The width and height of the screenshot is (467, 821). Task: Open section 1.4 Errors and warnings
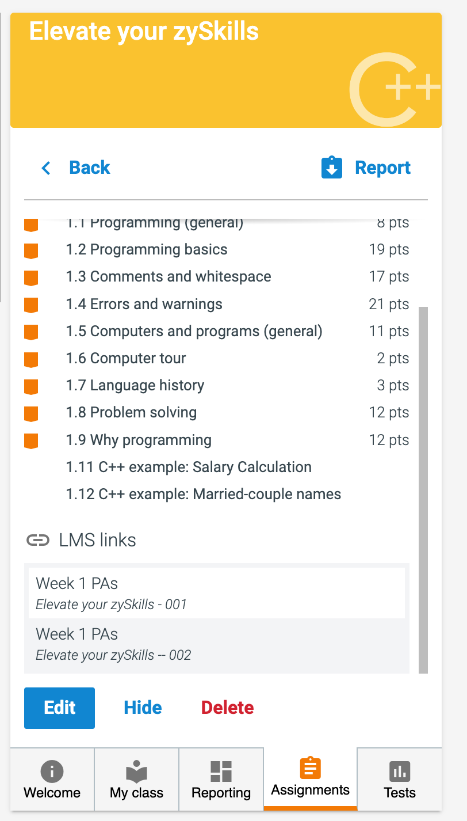tap(144, 304)
